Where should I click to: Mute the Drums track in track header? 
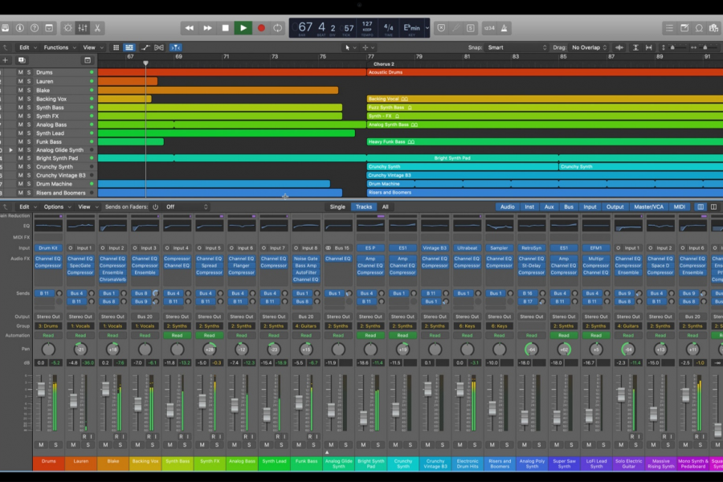[21, 73]
